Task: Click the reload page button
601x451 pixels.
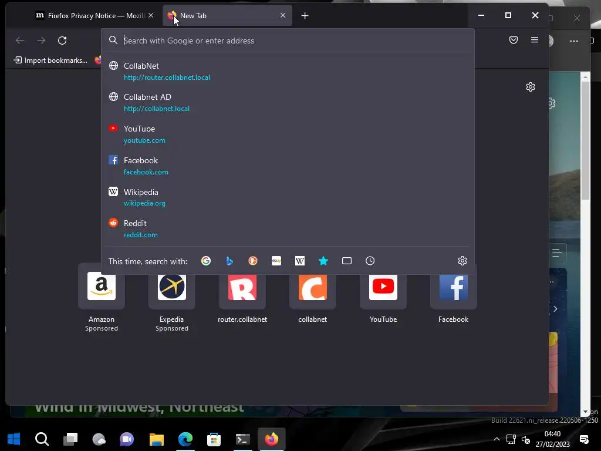Action: (62, 41)
